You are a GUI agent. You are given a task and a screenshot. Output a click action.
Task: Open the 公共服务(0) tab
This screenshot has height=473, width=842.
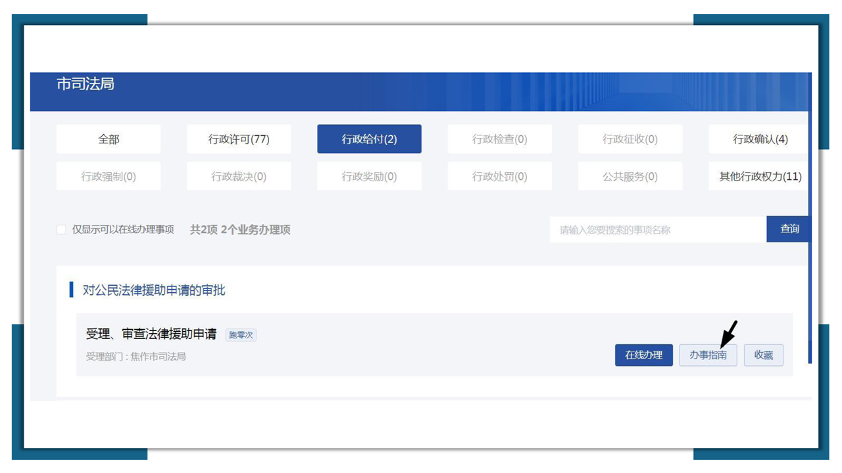pos(630,177)
